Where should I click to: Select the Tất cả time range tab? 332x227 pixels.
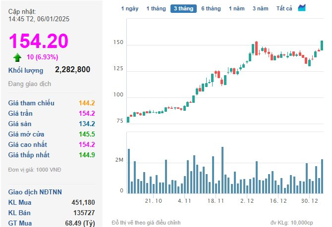pyautogui.click(x=284, y=9)
